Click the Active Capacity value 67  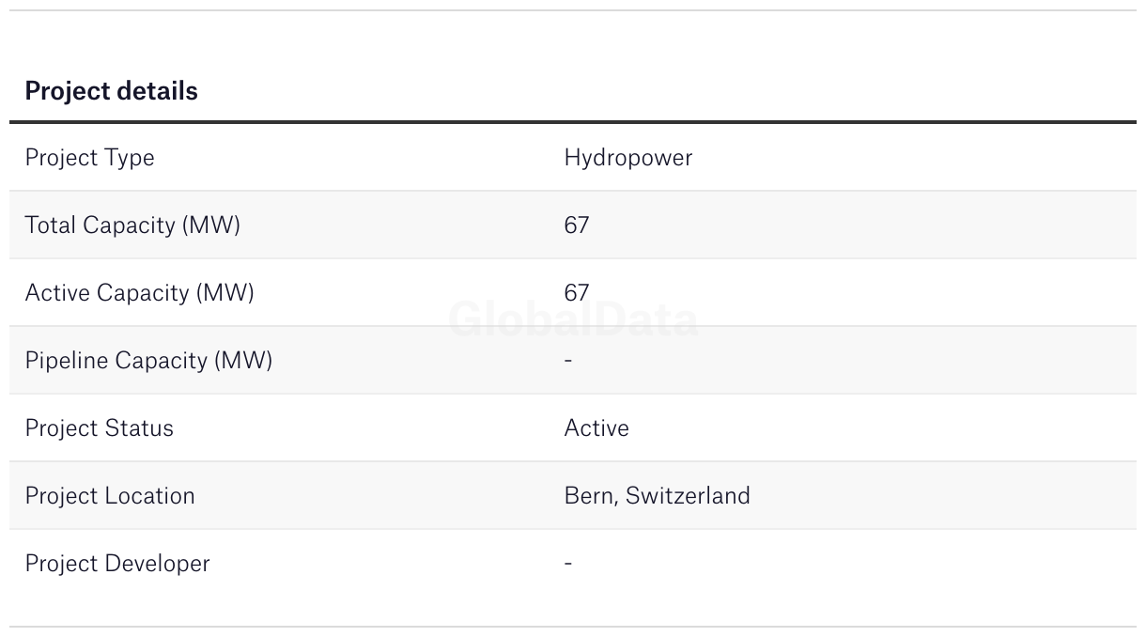pos(577,293)
